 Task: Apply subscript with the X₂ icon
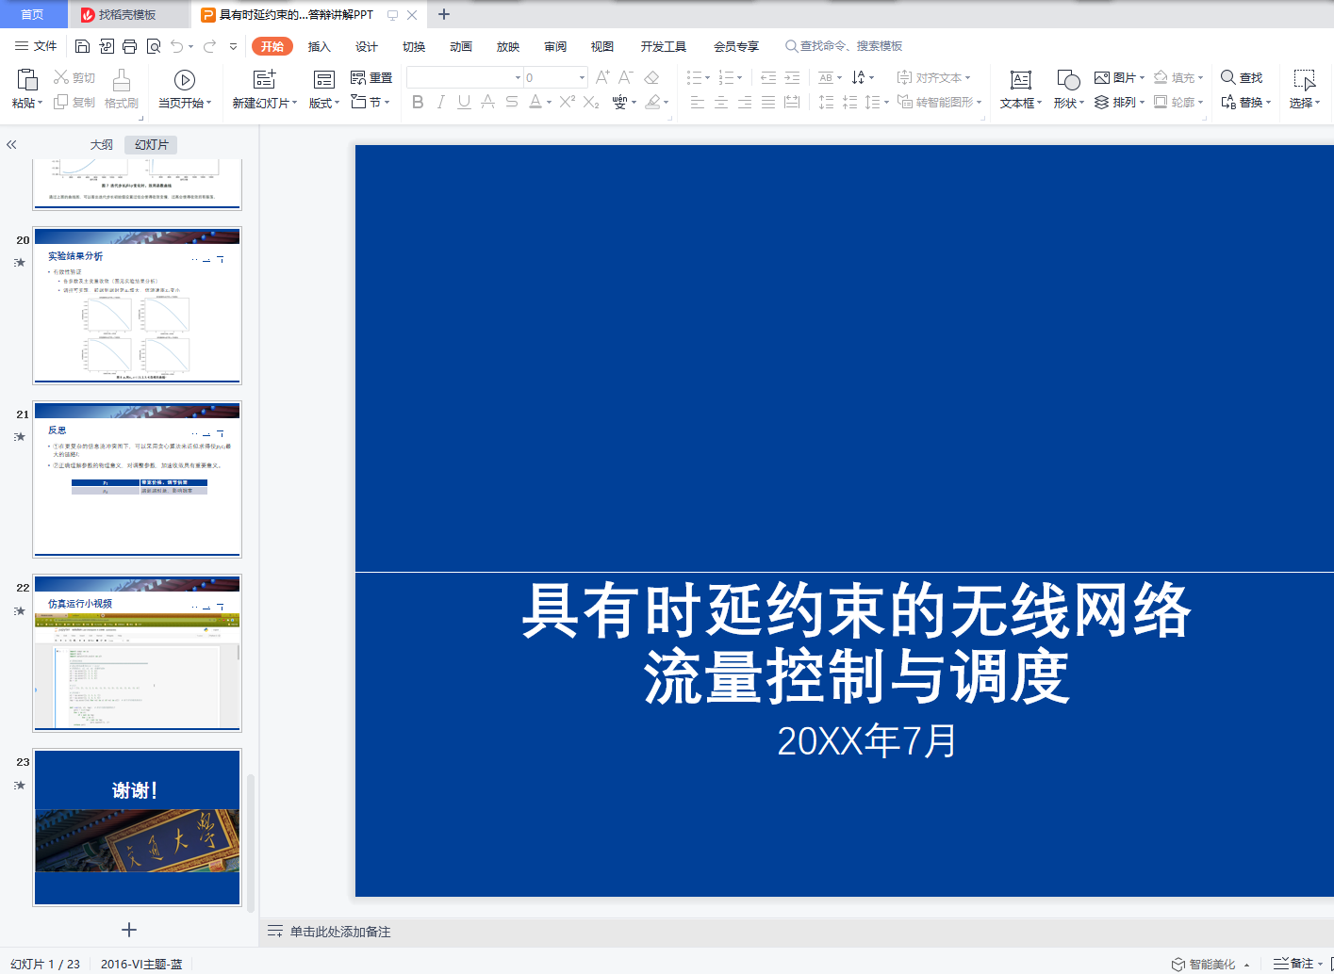[591, 102]
